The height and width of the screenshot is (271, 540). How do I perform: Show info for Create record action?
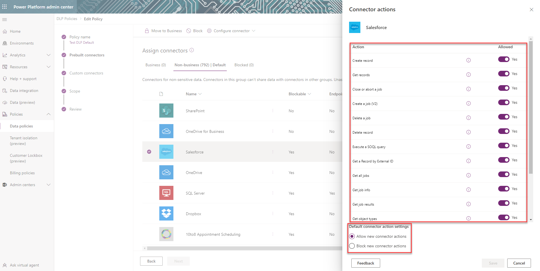469,60
